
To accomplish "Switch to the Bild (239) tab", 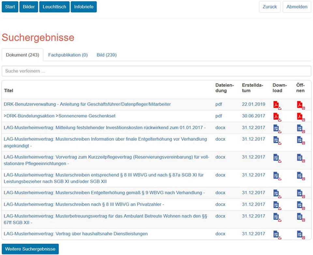I will click(x=107, y=55).
